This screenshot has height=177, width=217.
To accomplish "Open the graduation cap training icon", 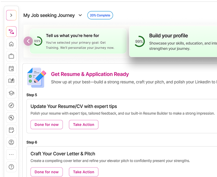I will coord(11,93).
